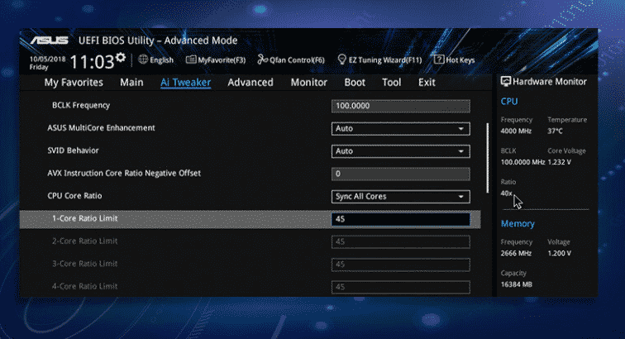The height and width of the screenshot is (339, 625).
Task: Select the 1-Core Ratio Limit row label
Action: pos(85,218)
